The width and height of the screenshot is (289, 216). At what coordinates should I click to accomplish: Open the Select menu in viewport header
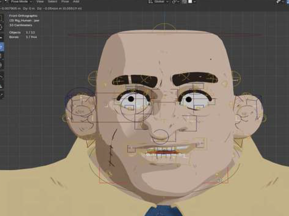click(53, 2)
